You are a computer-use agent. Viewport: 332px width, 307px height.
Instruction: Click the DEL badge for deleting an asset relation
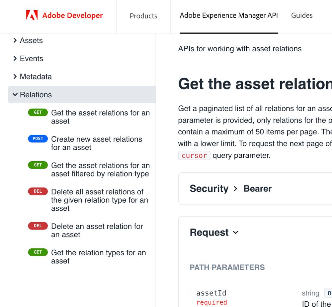[x=38, y=226]
